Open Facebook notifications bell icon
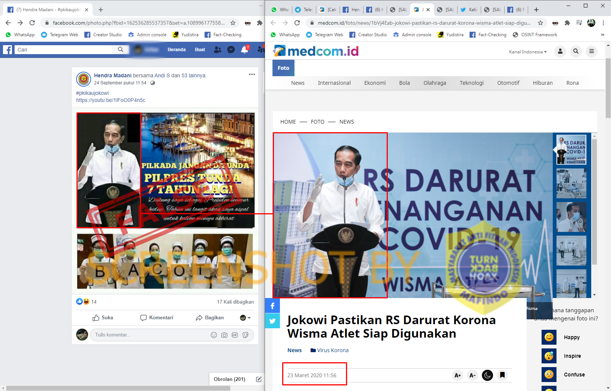 [x=244, y=50]
